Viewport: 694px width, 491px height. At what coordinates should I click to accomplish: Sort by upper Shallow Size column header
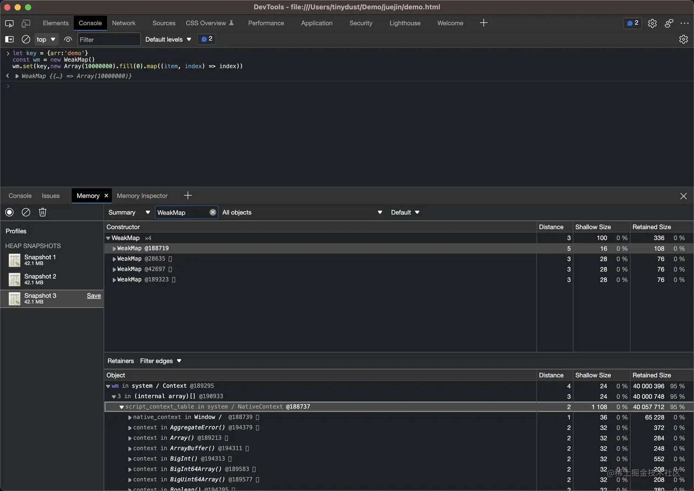[x=601, y=227]
